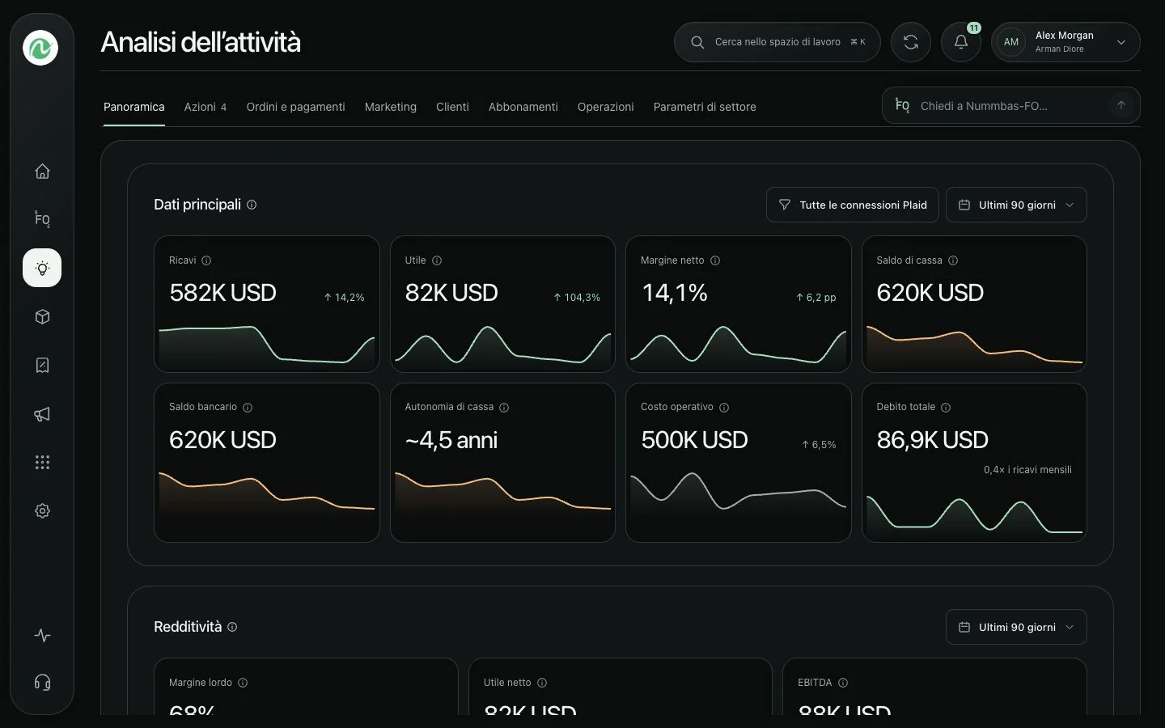
Task: Click the 6,2 pp margin change indicator
Action: [x=816, y=298]
